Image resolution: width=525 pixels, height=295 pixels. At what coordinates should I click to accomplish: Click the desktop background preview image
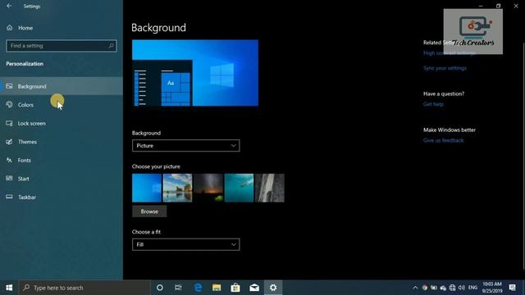195,73
